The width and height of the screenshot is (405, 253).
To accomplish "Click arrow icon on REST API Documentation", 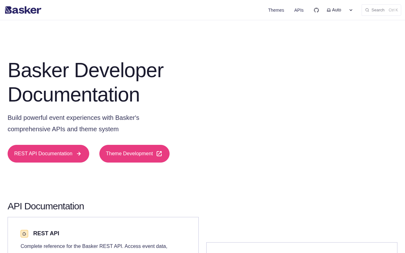I will point(79,154).
